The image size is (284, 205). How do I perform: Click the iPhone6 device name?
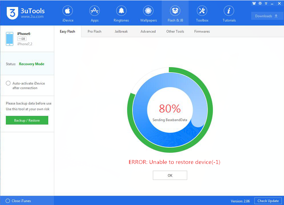point(24,34)
